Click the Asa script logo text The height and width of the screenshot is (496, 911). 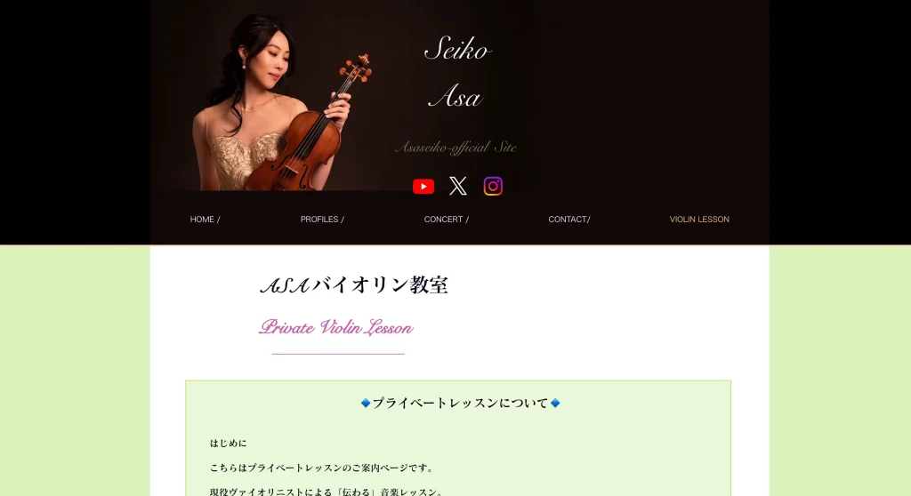pyautogui.click(x=455, y=96)
